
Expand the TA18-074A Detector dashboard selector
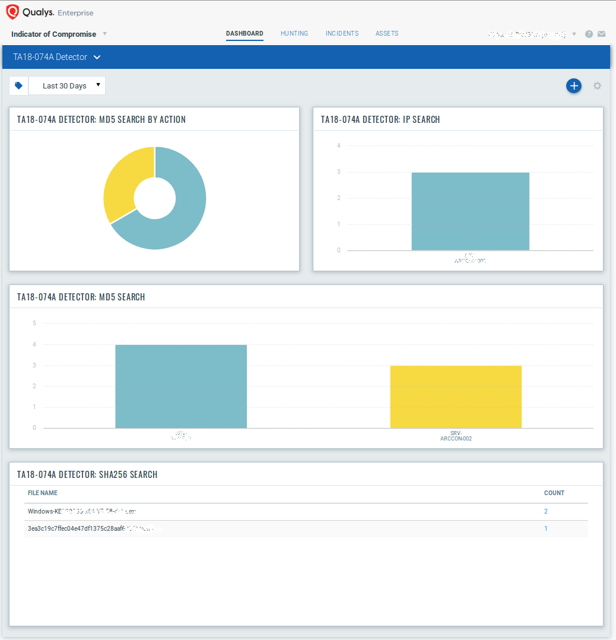[97, 58]
